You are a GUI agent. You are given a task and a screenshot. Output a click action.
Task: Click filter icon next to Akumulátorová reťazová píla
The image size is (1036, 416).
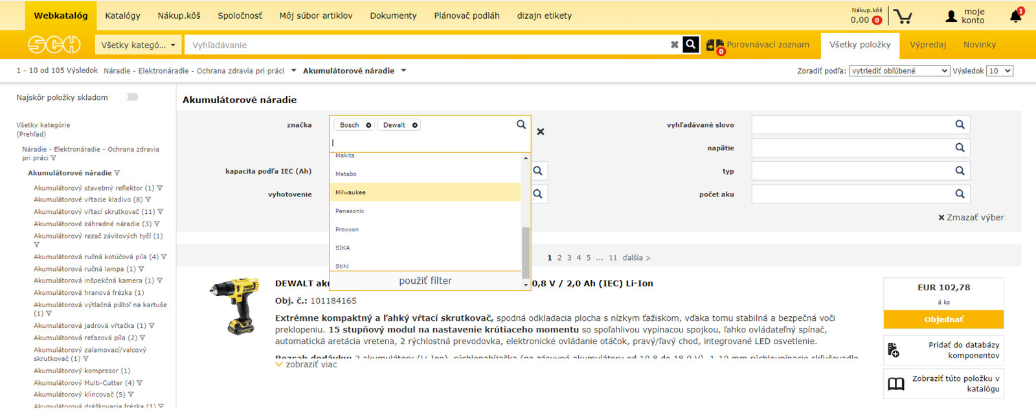142,338
